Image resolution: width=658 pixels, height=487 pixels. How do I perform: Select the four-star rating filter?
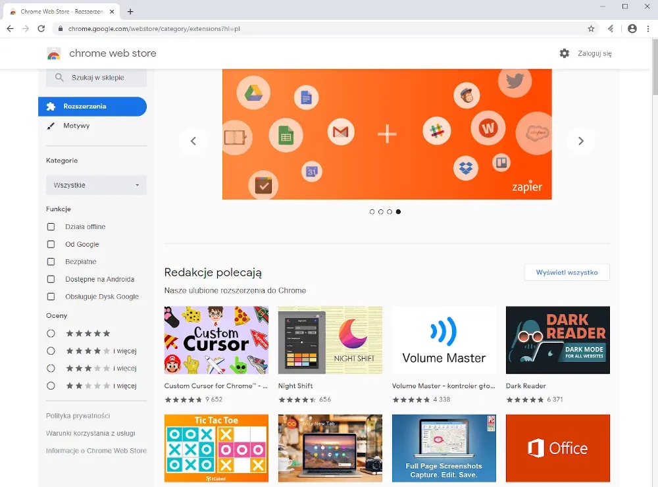click(51, 351)
